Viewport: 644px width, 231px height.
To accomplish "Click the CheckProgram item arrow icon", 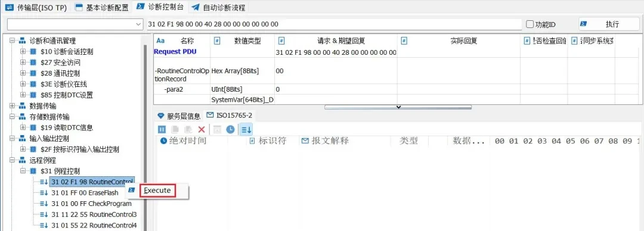I will pos(44,204).
